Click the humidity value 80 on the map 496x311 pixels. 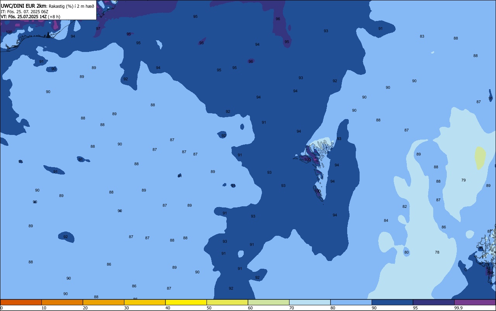(x=406, y=252)
